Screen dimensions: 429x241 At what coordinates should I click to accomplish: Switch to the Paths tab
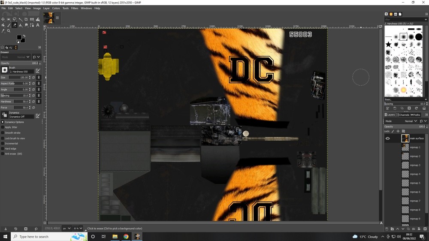[415, 115]
